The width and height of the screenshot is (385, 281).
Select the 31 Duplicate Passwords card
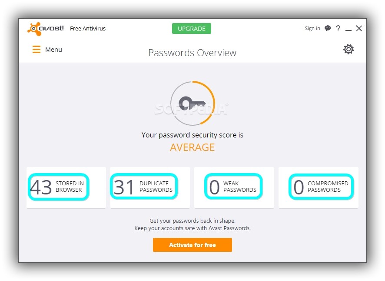pyautogui.click(x=150, y=187)
